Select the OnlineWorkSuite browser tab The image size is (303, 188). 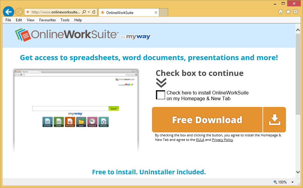[129, 12]
